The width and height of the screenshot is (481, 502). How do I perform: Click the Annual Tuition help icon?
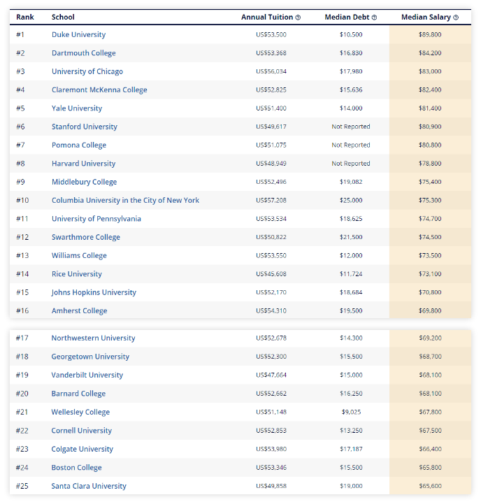[x=298, y=17]
